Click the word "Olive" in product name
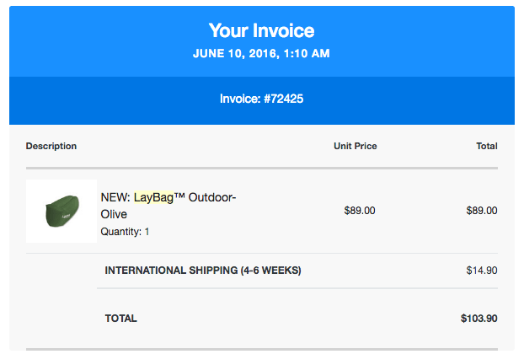Image resolution: width=524 pixels, height=354 pixels. point(114,214)
